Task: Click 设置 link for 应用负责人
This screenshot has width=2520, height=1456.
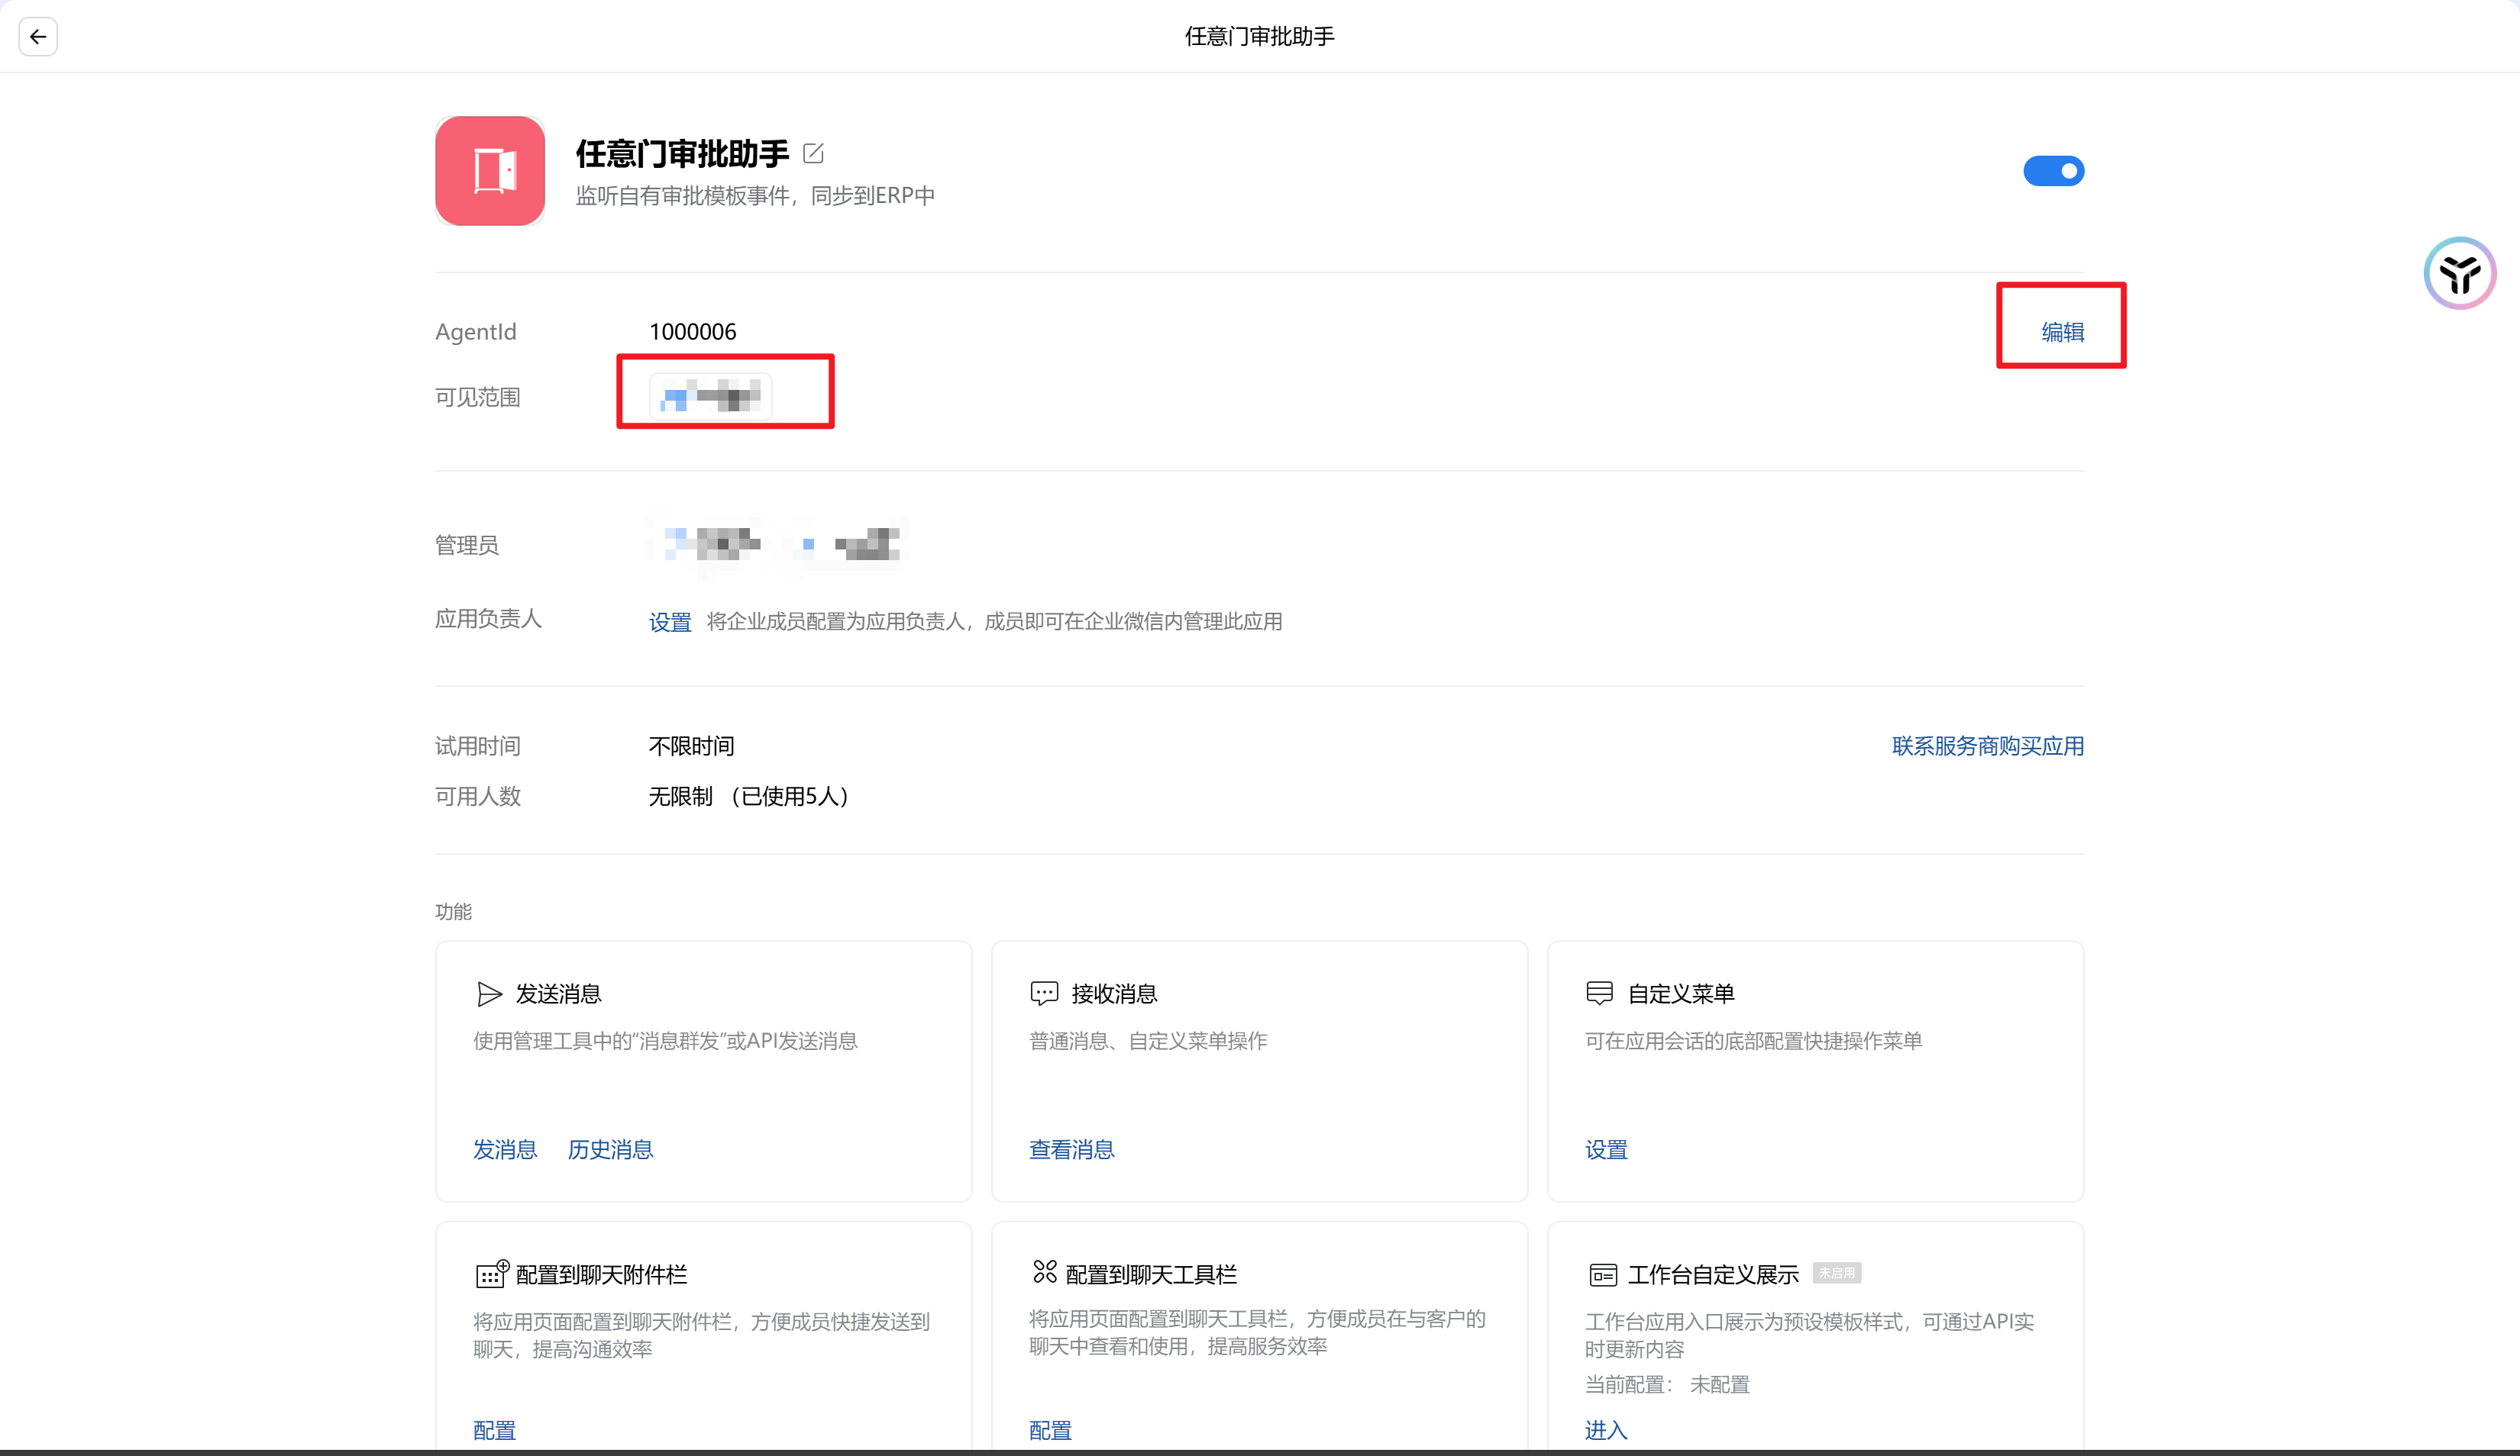Action: coord(670,623)
